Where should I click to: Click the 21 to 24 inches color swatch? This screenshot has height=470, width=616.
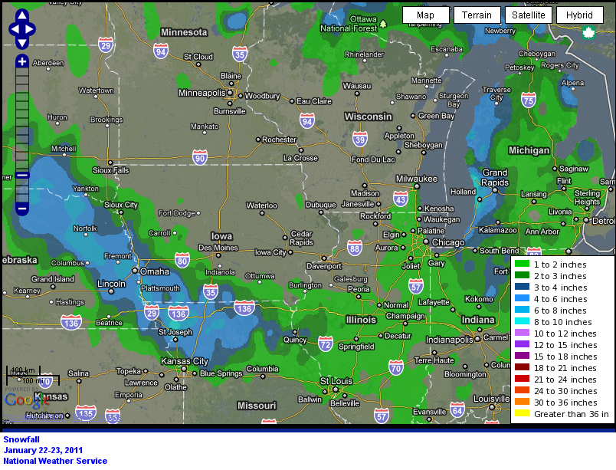coord(522,379)
